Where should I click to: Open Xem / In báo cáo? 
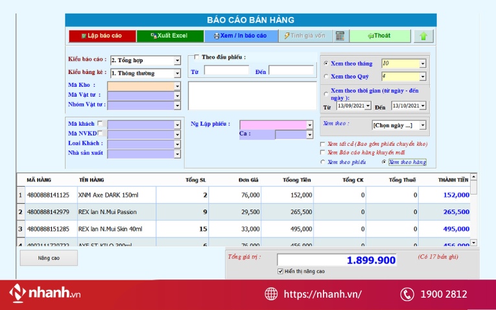(x=241, y=36)
